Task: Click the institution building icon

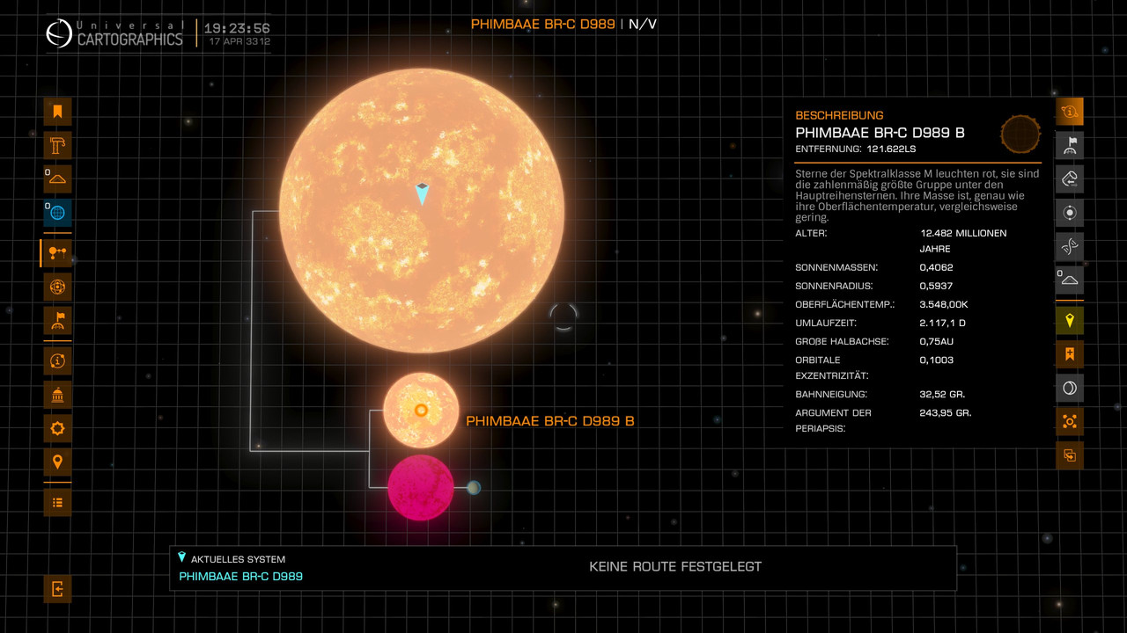Action: coord(57,395)
